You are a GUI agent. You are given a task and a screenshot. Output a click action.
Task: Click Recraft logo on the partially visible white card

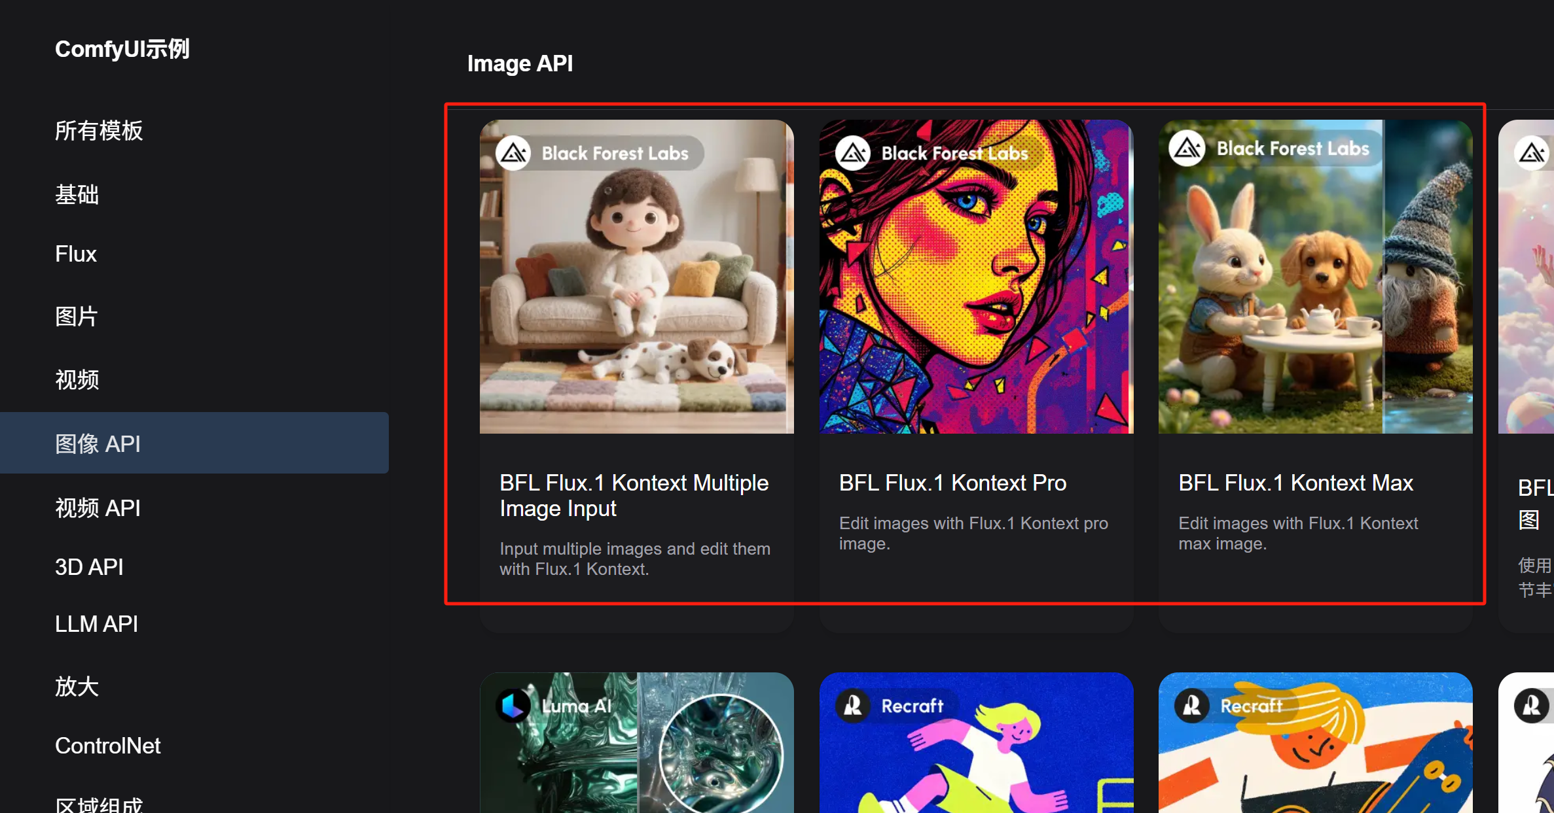(x=1532, y=706)
